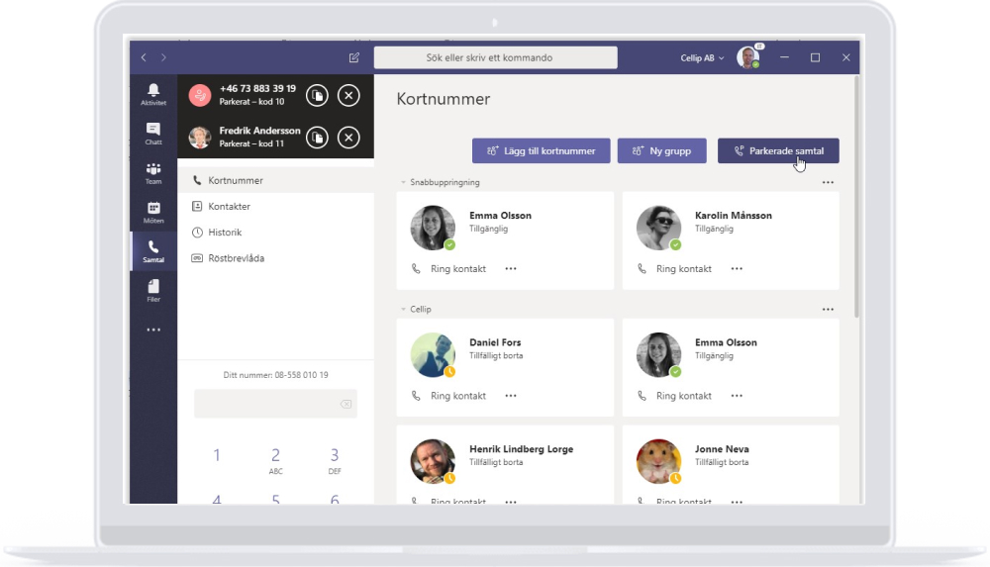Open the Cellip AB organization dropdown
This screenshot has height=567, width=990.
tap(702, 57)
